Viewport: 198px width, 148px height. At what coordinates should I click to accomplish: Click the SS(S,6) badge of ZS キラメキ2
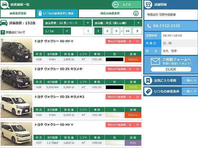133,115
